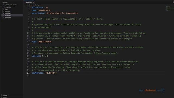Close the Chart.yaml editor tab
This screenshot has height=98, width=174.
click(33, 2)
